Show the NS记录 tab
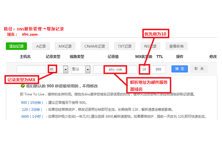This screenshot has width=222, height=148. [150, 46]
